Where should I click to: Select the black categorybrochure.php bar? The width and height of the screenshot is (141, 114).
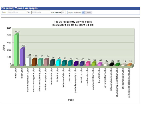click(112, 64)
